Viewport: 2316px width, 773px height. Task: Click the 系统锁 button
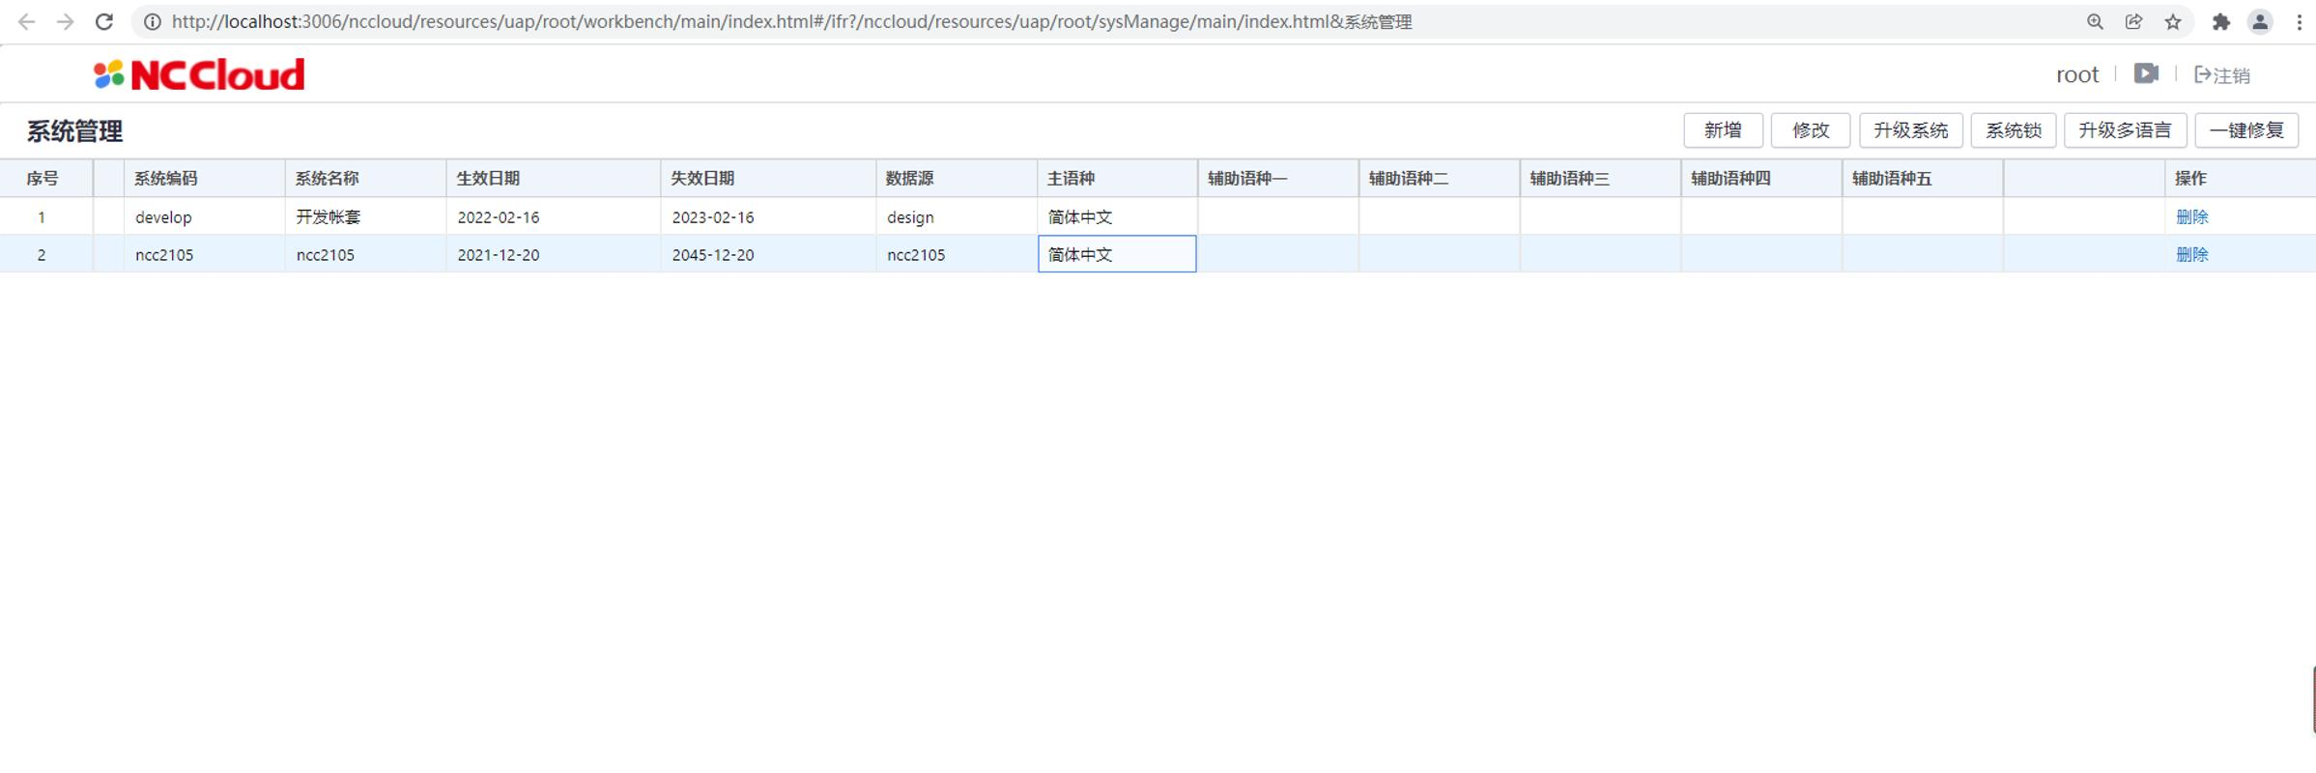(x=2013, y=130)
